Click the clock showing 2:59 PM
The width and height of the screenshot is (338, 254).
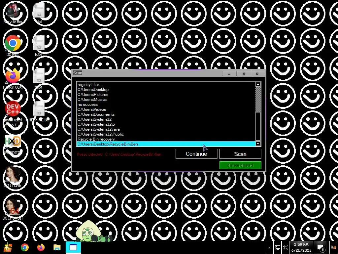coord(301,247)
